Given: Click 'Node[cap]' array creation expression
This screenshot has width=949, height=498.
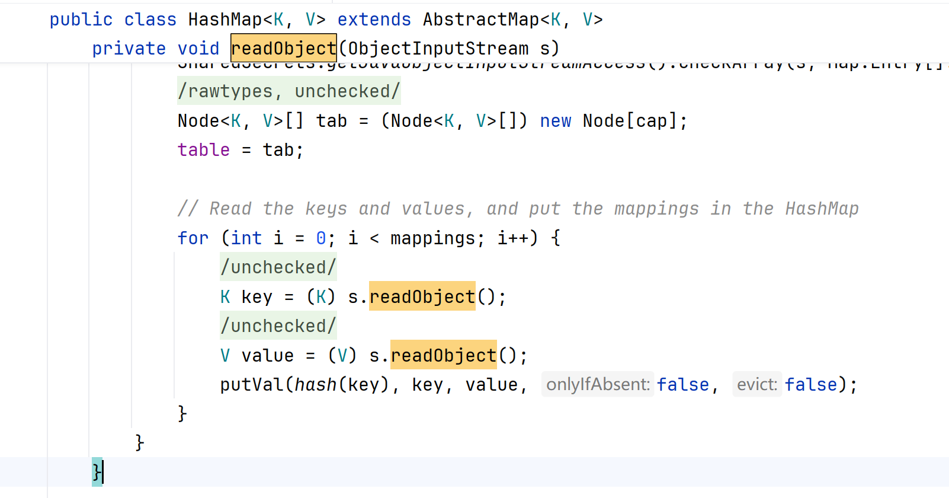Looking at the screenshot, I should pos(630,120).
